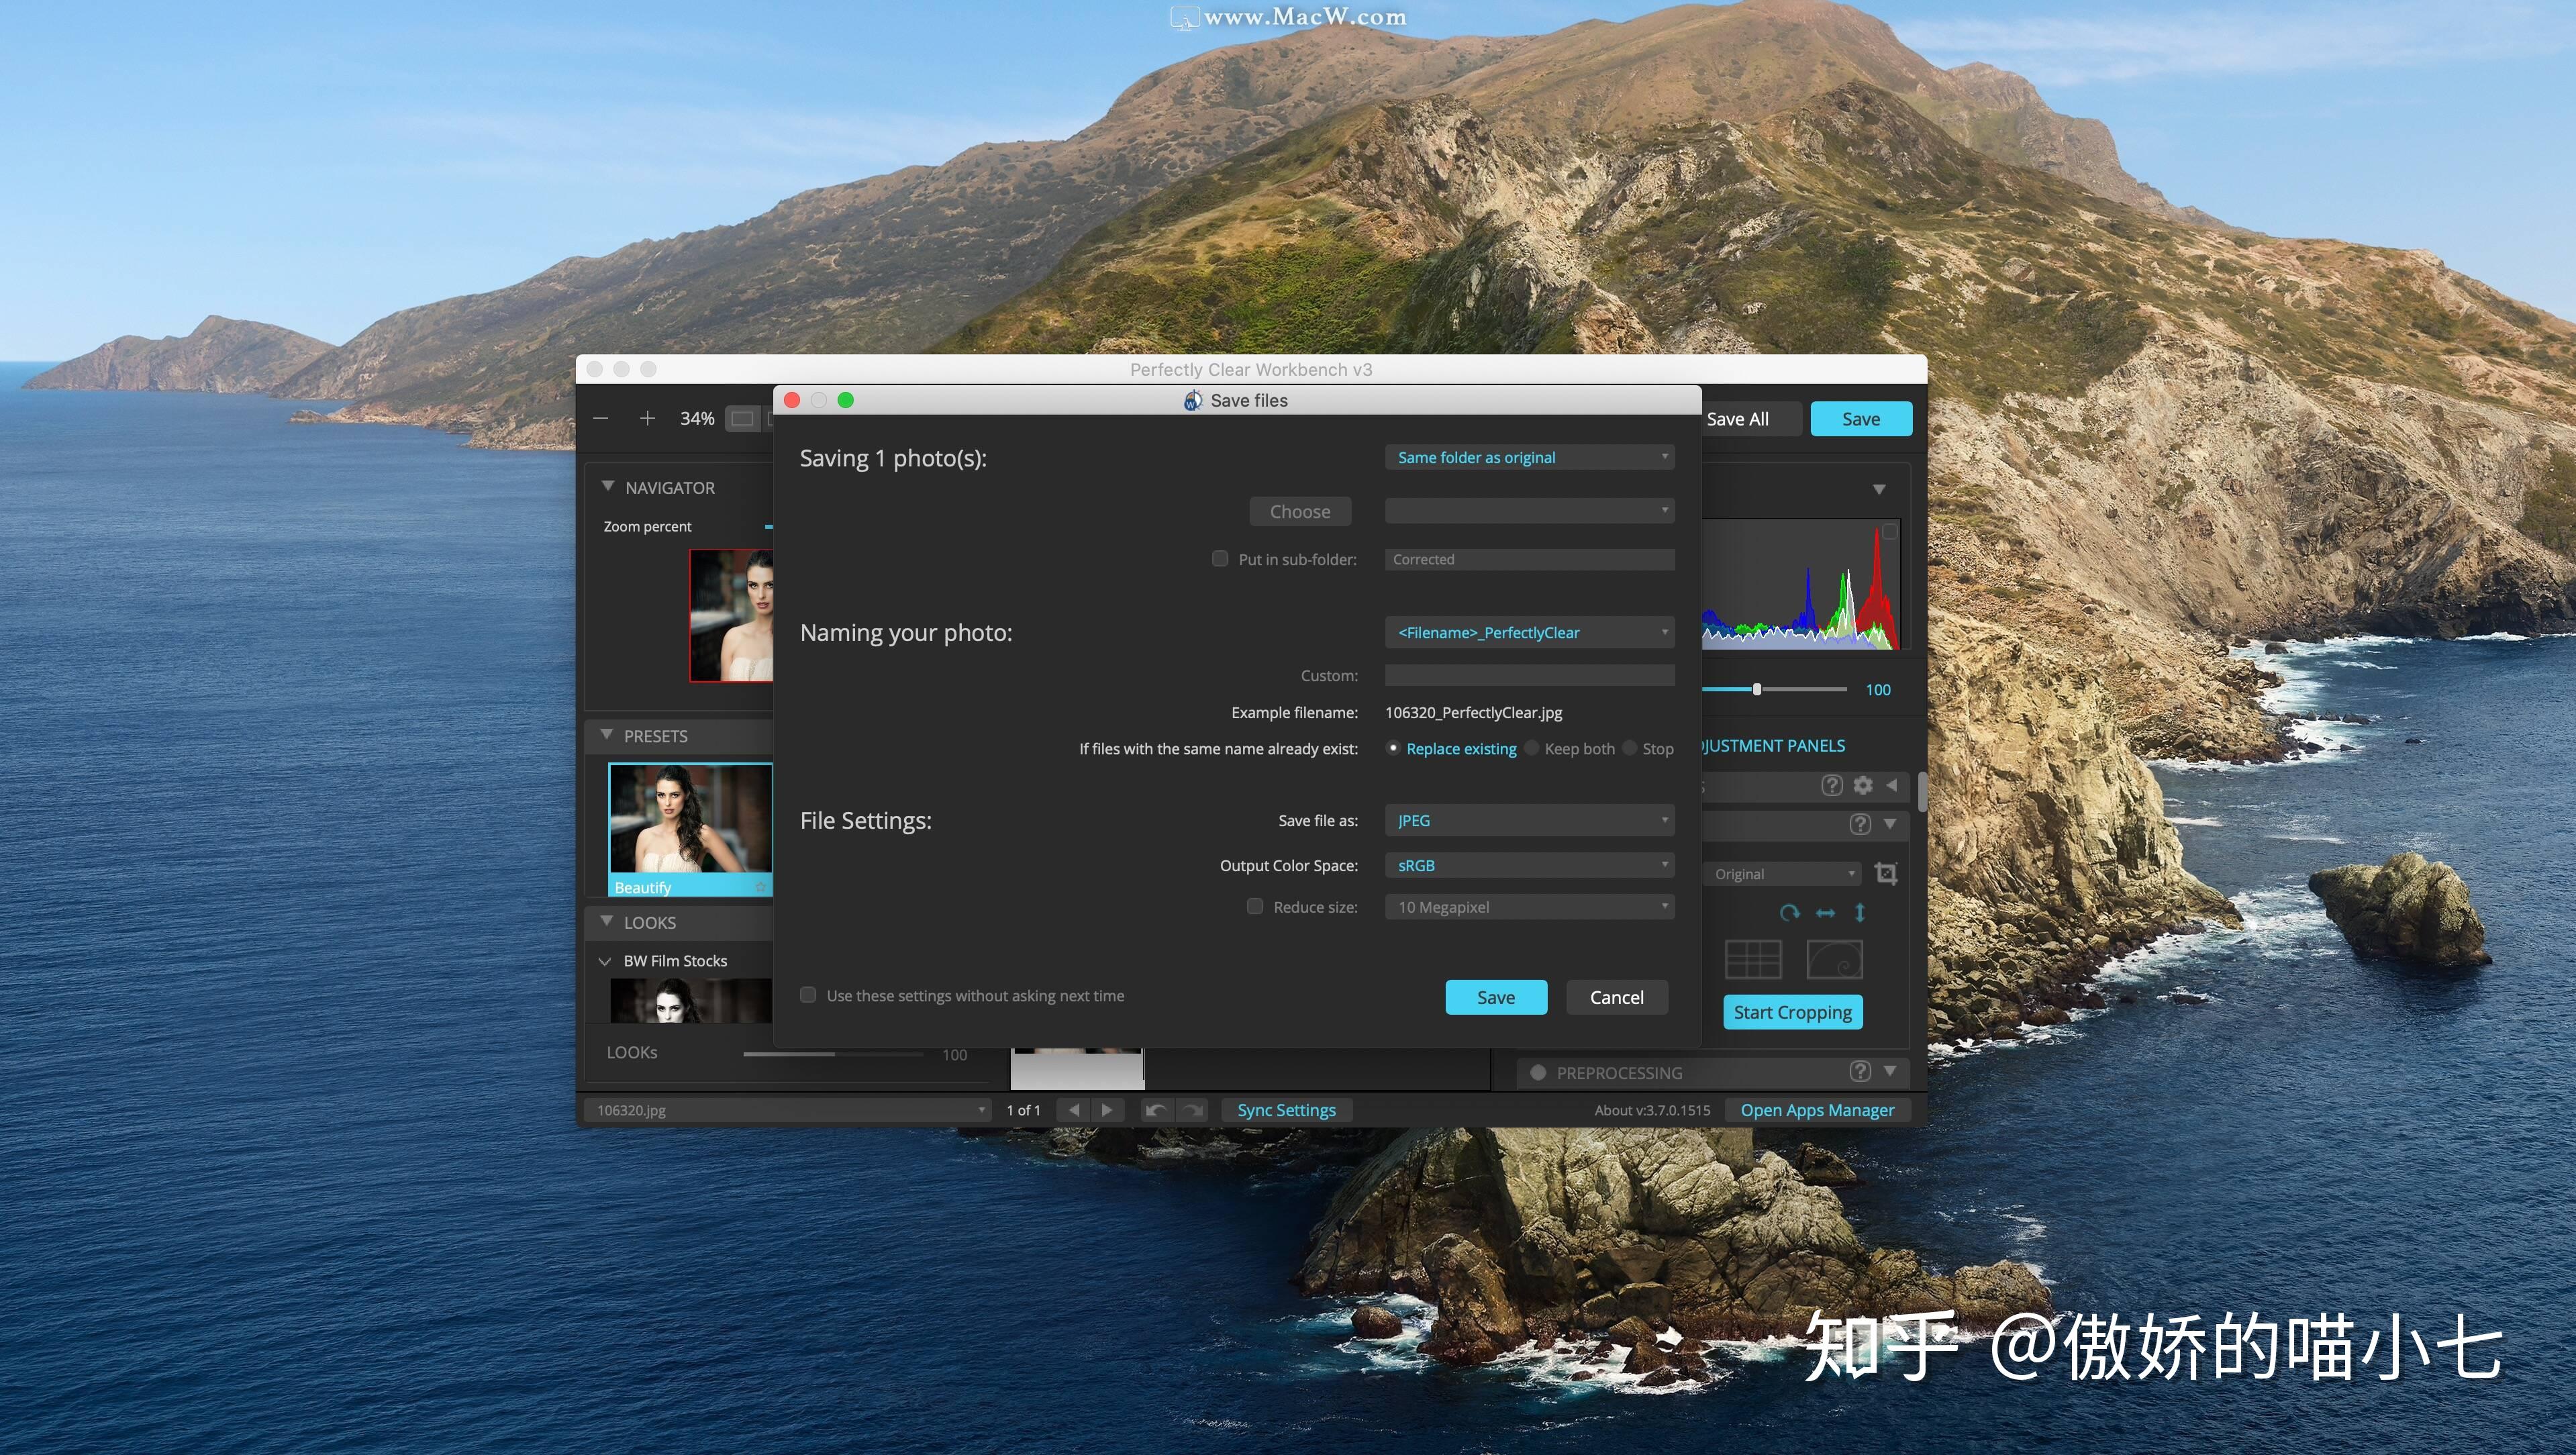Click the rotate clockwise icon
Screen dimensions: 2576x1455
[x=1789, y=912]
